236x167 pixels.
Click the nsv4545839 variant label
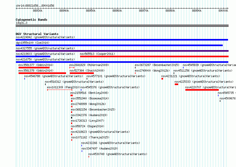[x=209, y=65]
